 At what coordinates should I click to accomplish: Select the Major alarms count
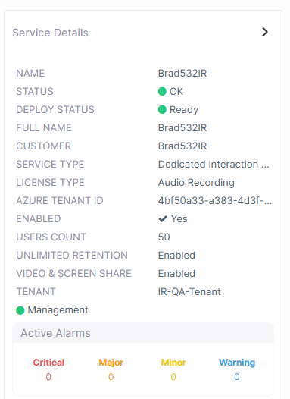coord(111,377)
